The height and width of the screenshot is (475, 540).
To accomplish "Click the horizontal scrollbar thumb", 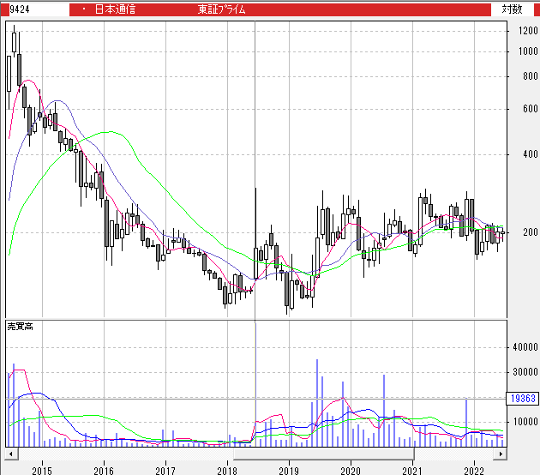I will [324, 454].
